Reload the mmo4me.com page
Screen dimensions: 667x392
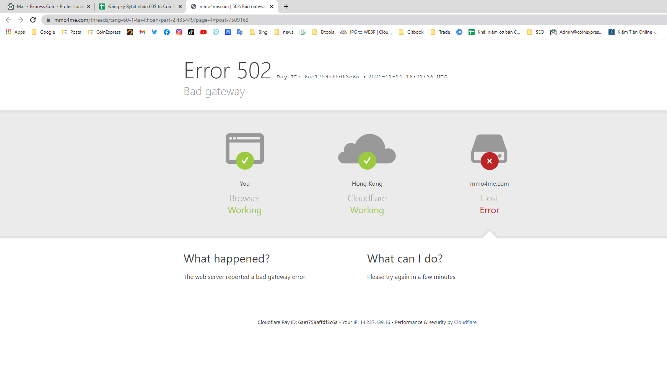(33, 20)
